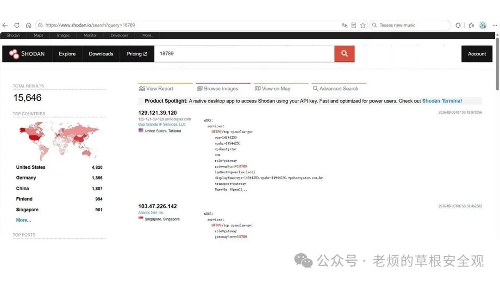The height and width of the screenshot is (281, 500).
Task: Open result IP 129.121.39.120
Action: tap(157, 113)
